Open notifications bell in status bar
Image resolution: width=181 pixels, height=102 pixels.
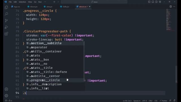coord(174,101)
